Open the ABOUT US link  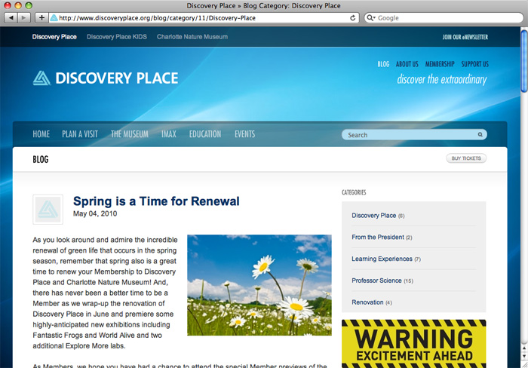(x=407, y=64)
